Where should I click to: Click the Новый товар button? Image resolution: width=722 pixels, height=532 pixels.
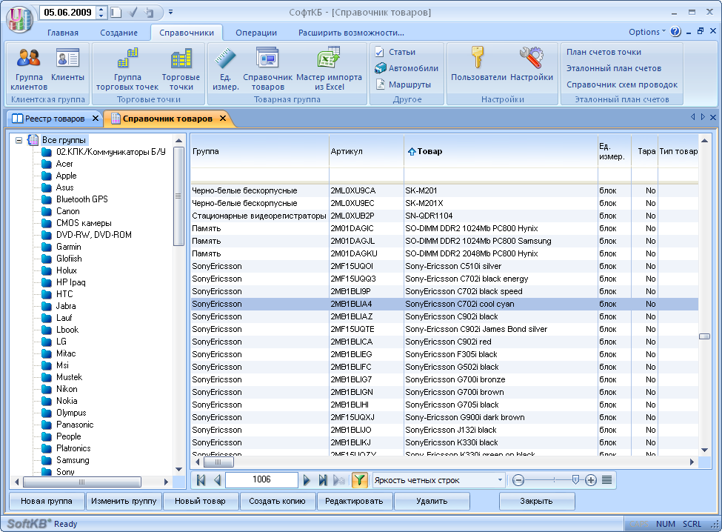(x=200, y=501)
